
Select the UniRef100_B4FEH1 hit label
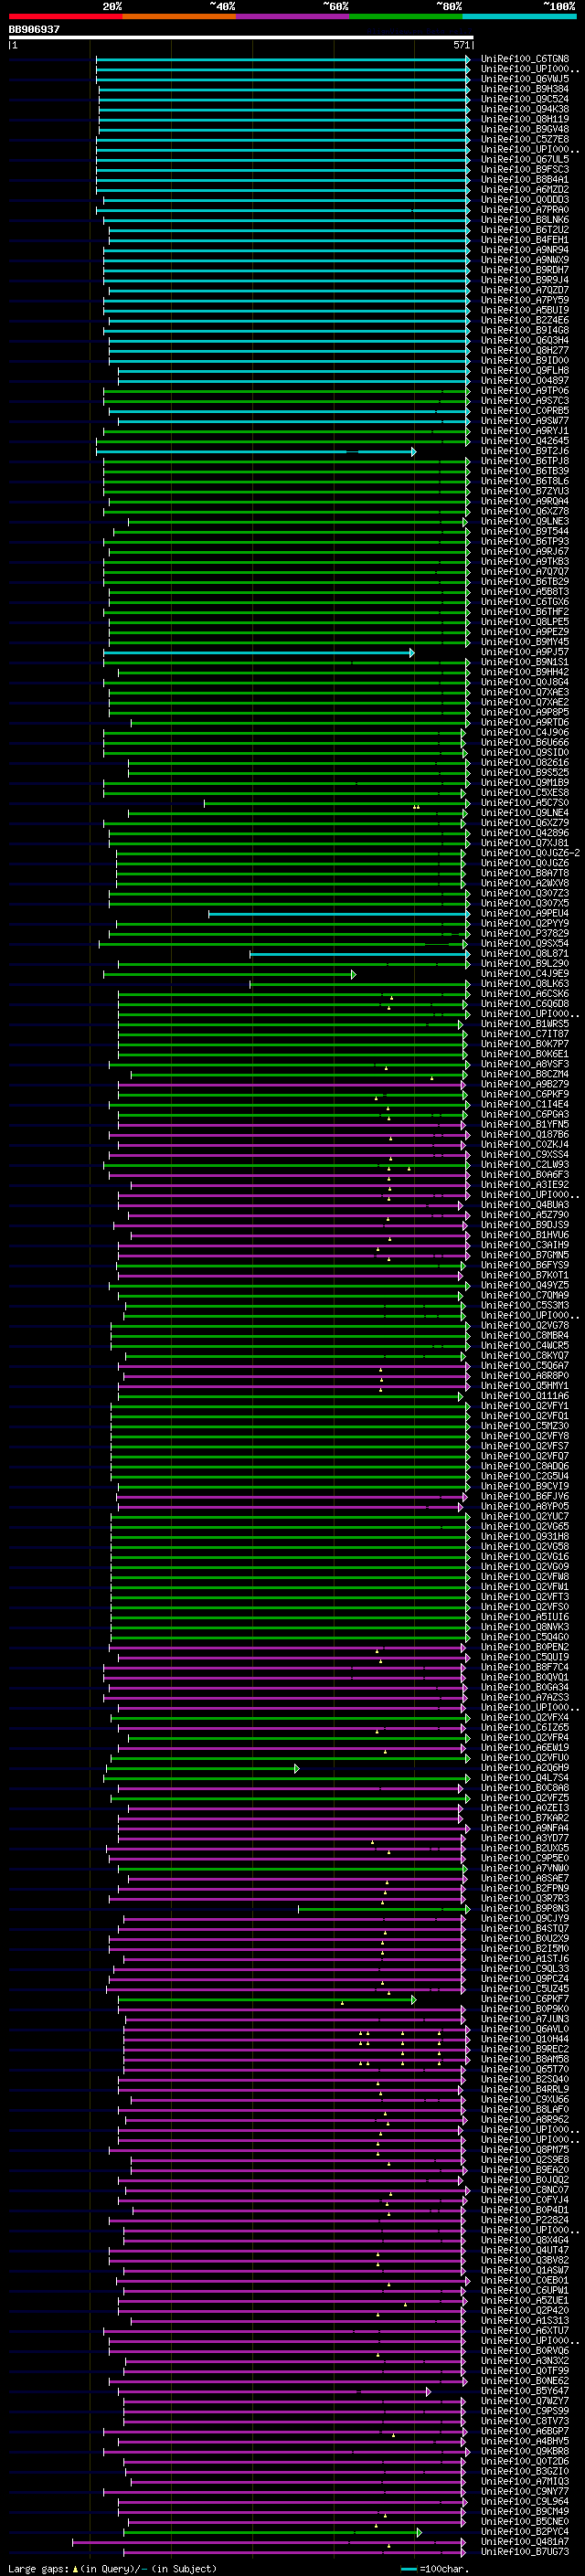524,240
